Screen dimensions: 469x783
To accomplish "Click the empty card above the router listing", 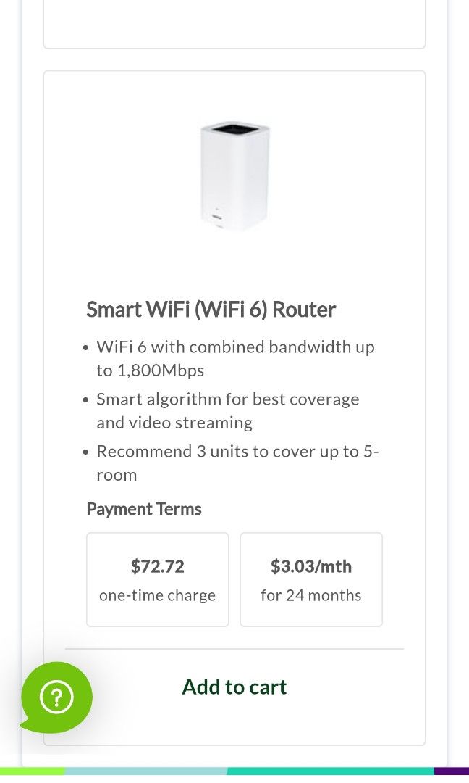I will (234, 23).
